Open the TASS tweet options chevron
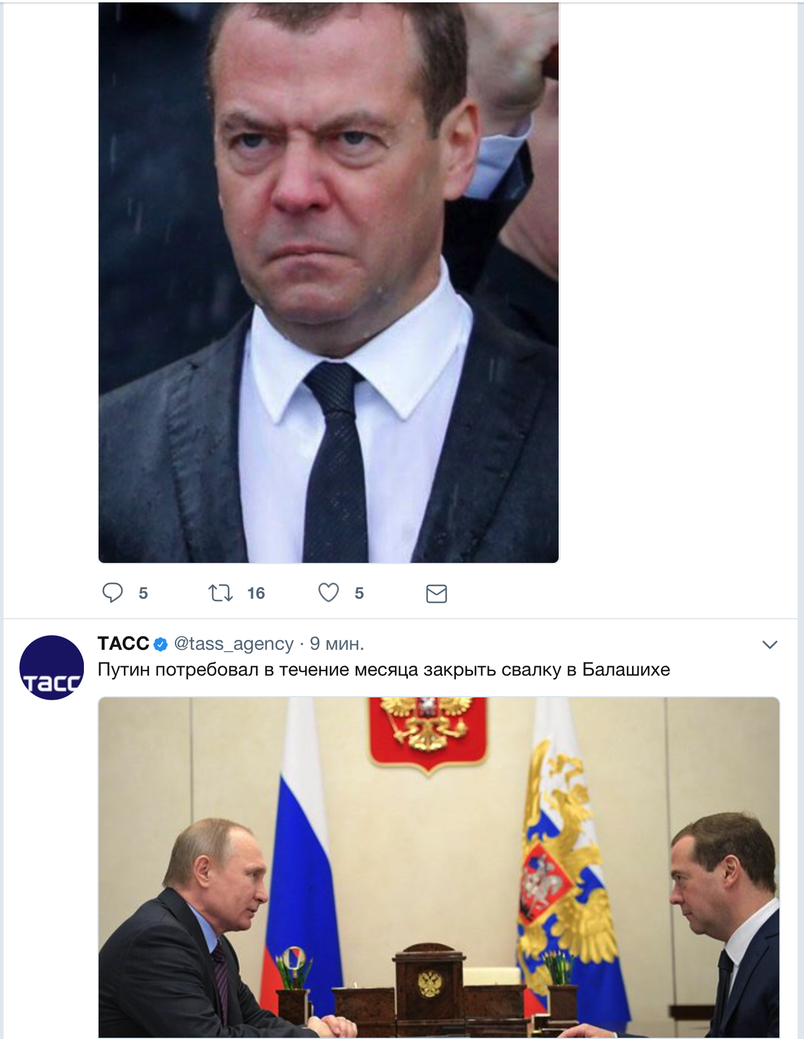Image resolution: width=804 pixels, height=1039 pixels. [x=769, y=645]
